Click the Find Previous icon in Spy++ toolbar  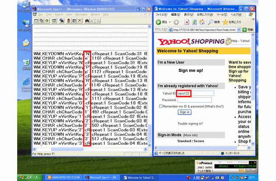(98, 21)
